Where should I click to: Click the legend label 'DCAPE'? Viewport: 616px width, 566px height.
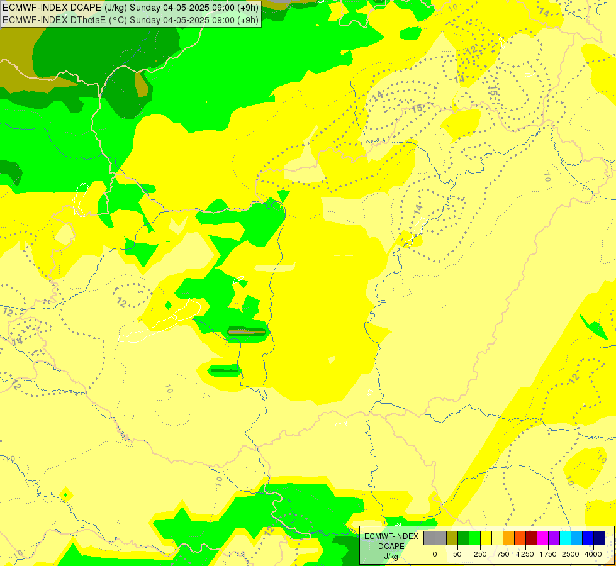click(x=391, y=547)
